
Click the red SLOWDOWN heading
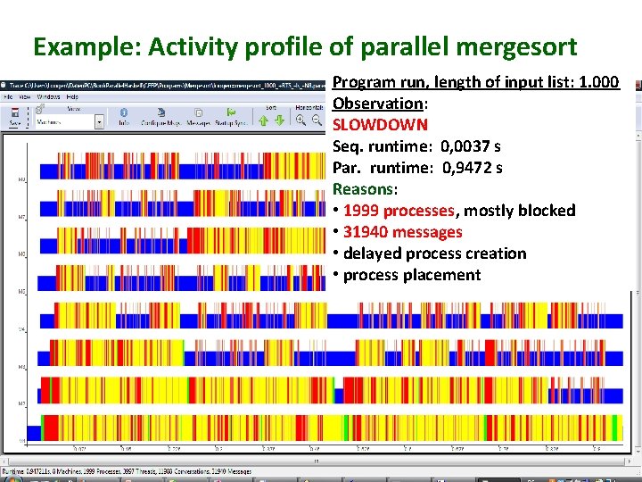(380, 125)
